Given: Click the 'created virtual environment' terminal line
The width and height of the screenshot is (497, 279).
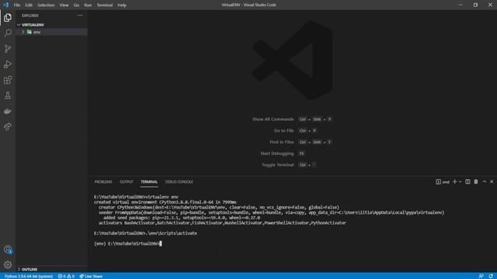Looking at the screenshot, I should 165,201.
